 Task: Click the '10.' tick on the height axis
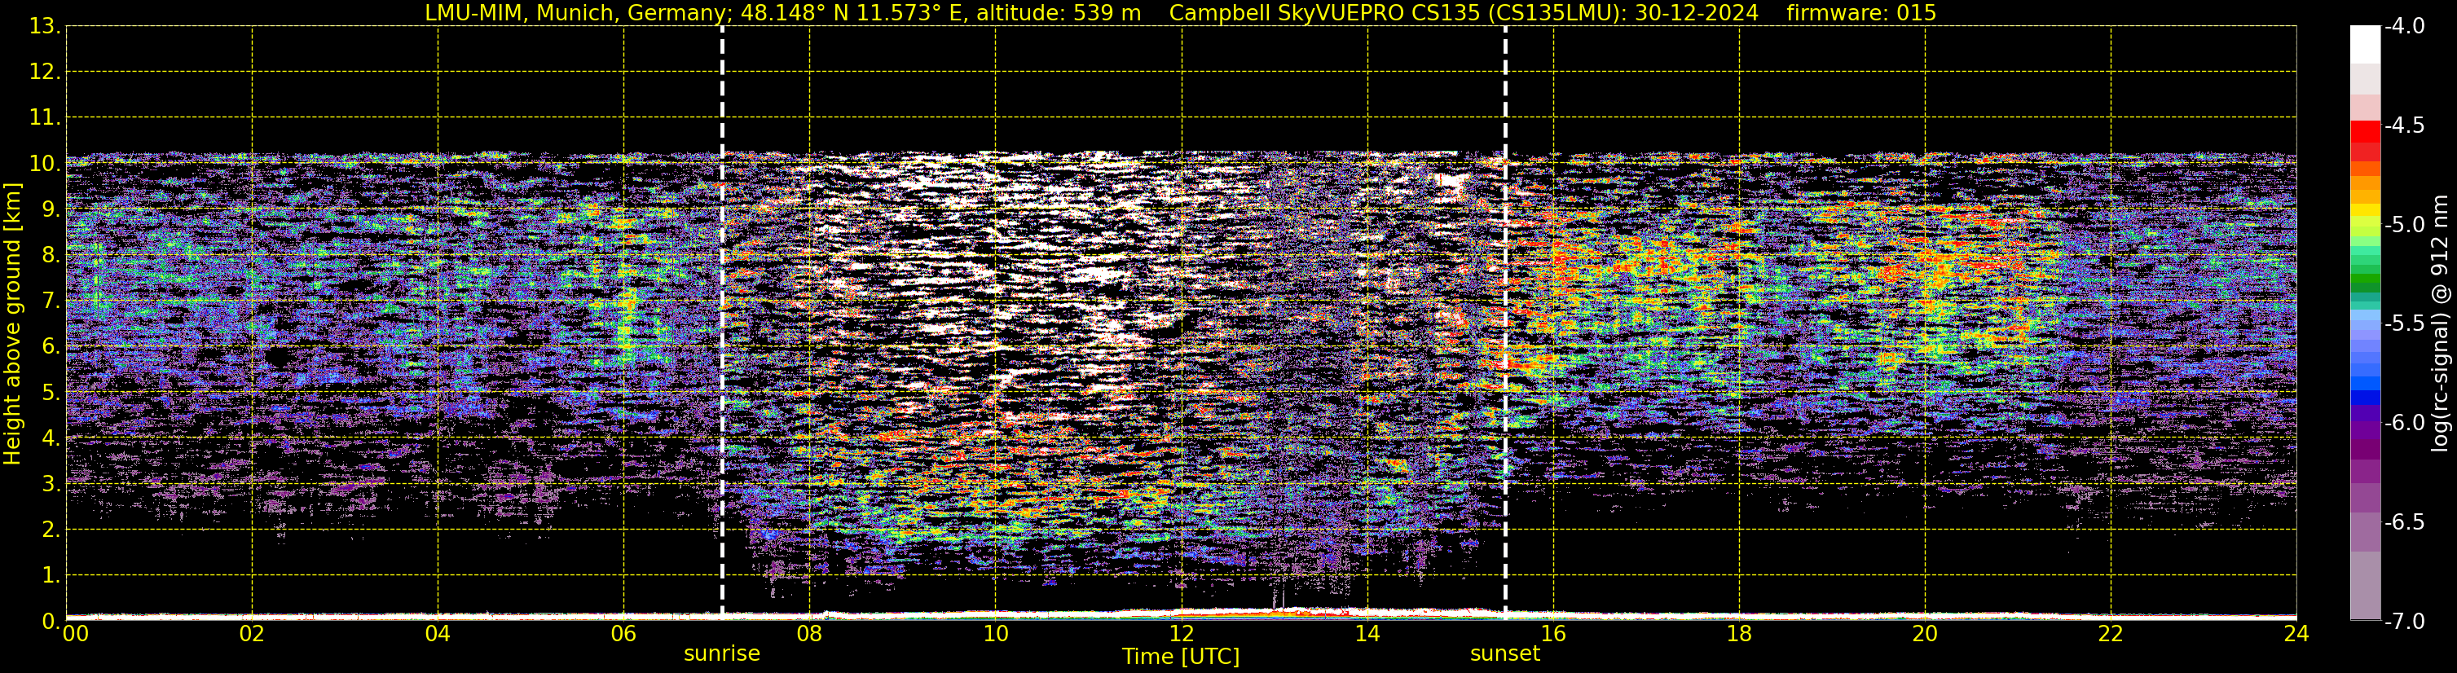(45, 164)
